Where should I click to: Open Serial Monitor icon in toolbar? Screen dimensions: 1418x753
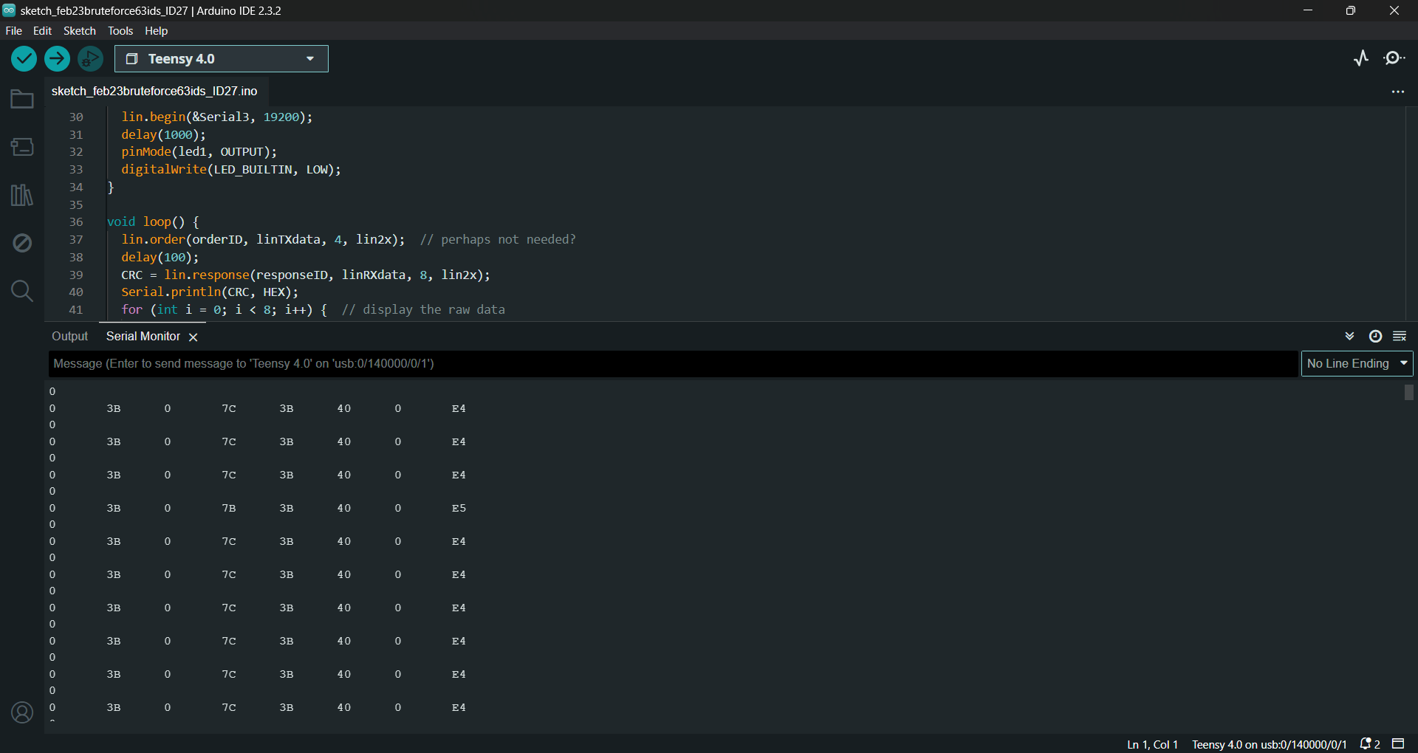(1394, 58)
